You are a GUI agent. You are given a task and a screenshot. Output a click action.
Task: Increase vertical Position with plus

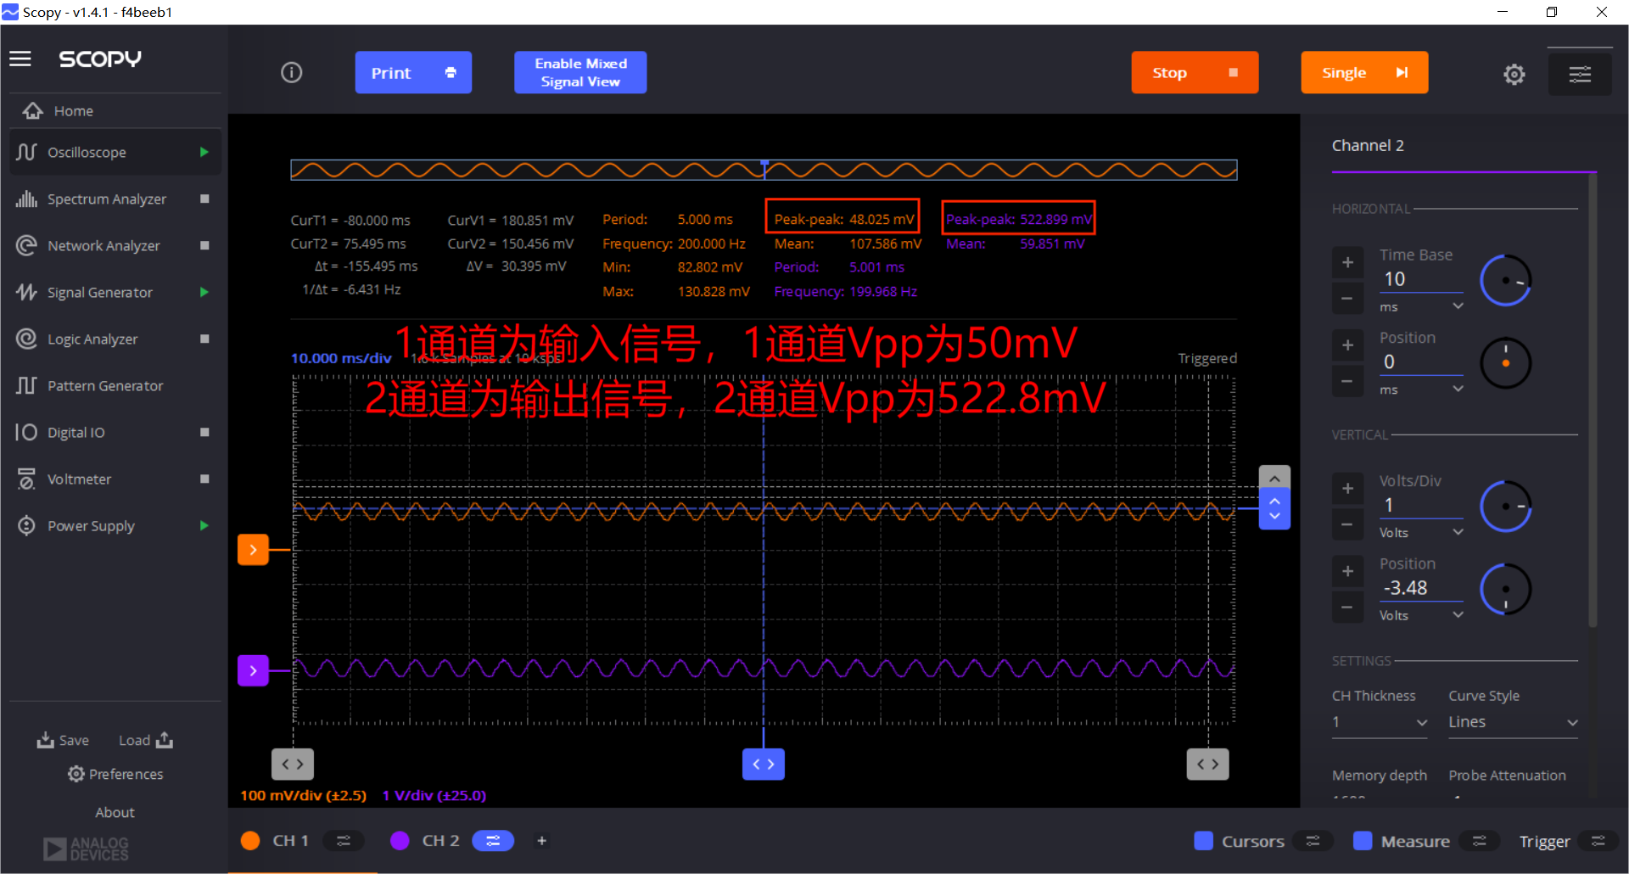1347,571
